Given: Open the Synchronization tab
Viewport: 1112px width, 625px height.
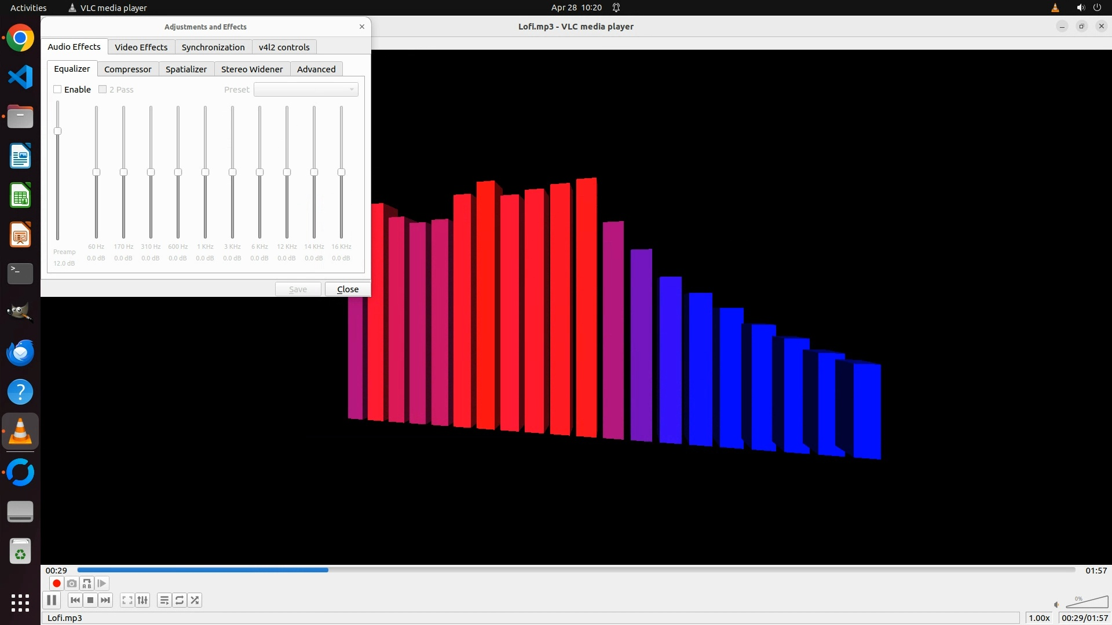Looking at the screenshot, I should (213, 47).
